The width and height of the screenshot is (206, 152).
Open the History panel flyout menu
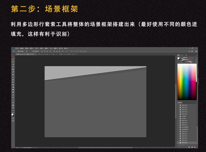(196, 102)
